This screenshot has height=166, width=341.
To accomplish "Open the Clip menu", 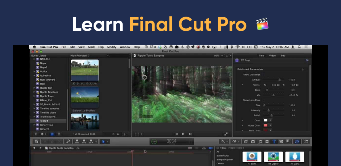I will coord(101,47).
